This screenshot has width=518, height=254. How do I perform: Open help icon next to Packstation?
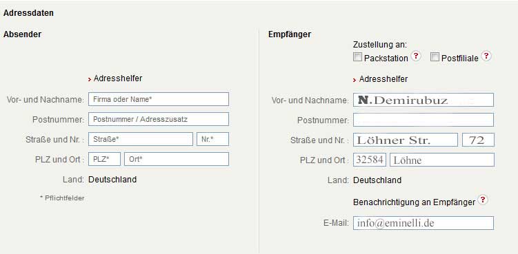pos(416,56)
